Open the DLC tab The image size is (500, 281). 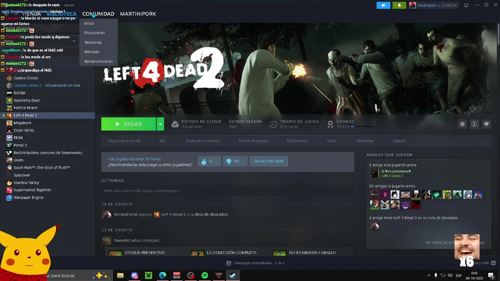[163, 141]
